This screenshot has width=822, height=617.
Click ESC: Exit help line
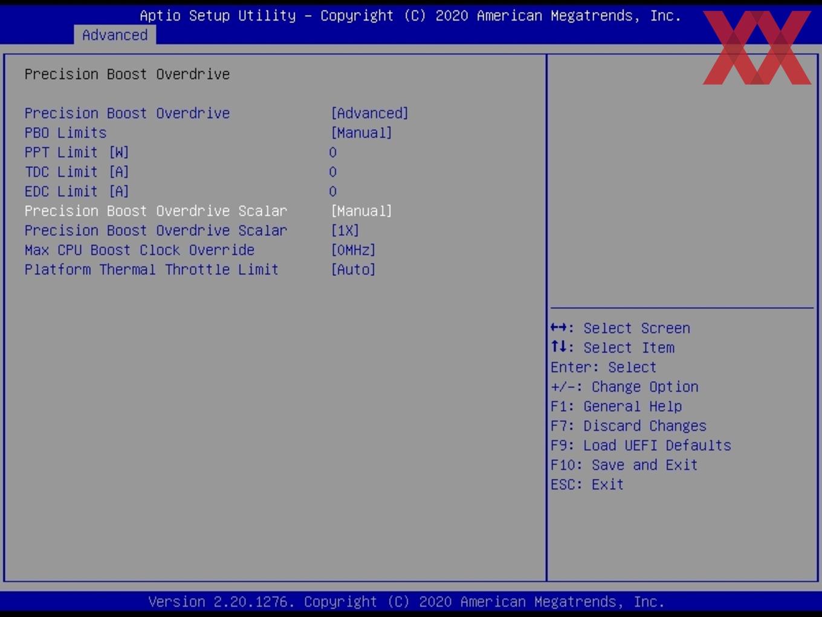tap(587, 485)
